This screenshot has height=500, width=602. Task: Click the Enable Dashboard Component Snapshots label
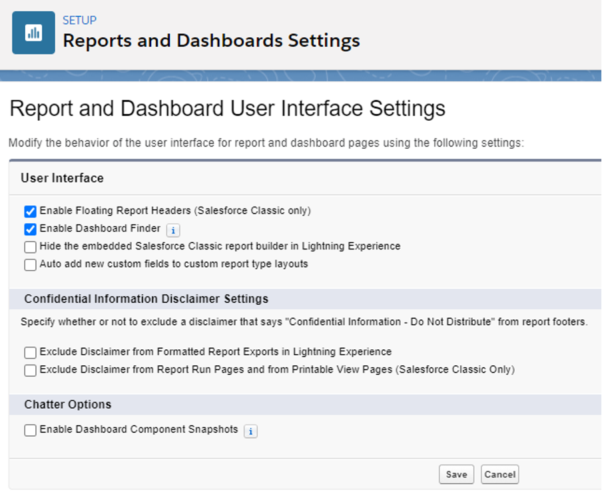[139, 429]
